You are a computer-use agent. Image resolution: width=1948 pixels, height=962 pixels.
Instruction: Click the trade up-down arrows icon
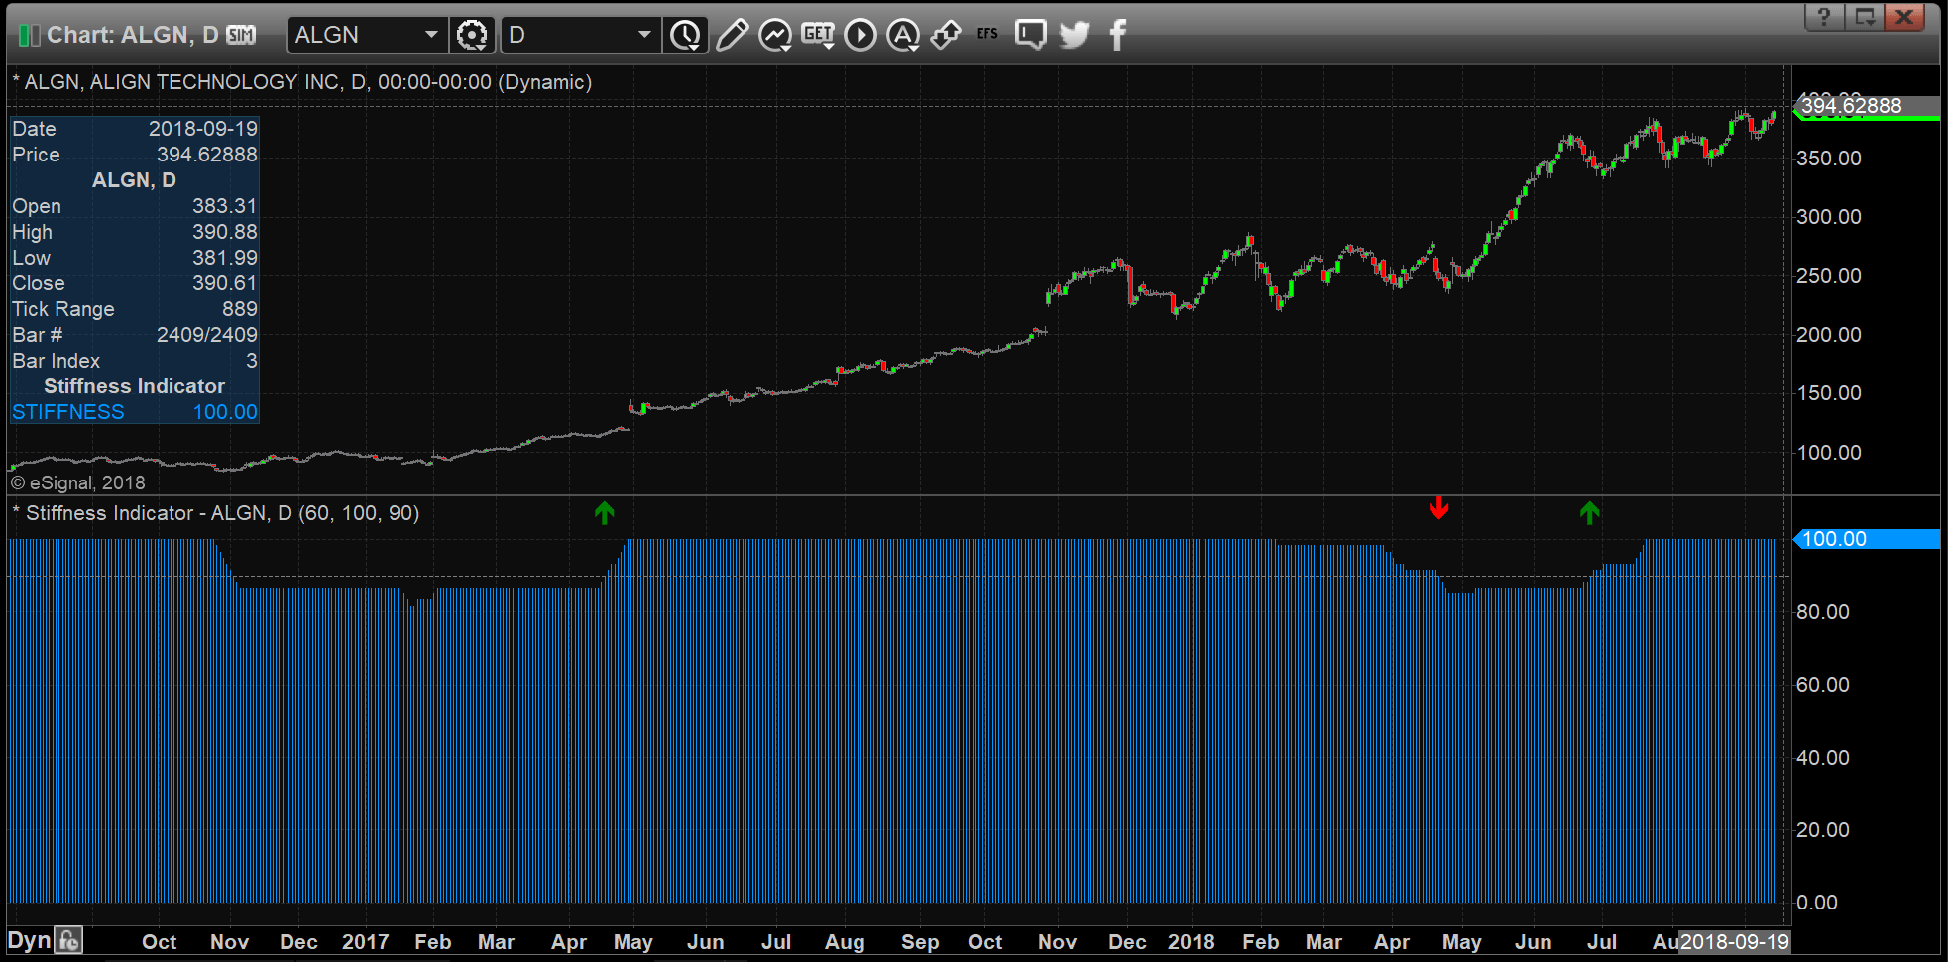tap(946, 35)
